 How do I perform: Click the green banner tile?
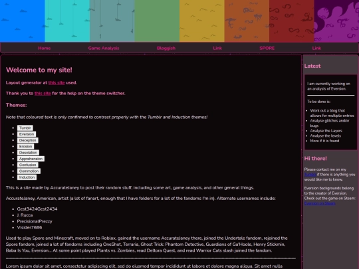click(x=157, y=21)
